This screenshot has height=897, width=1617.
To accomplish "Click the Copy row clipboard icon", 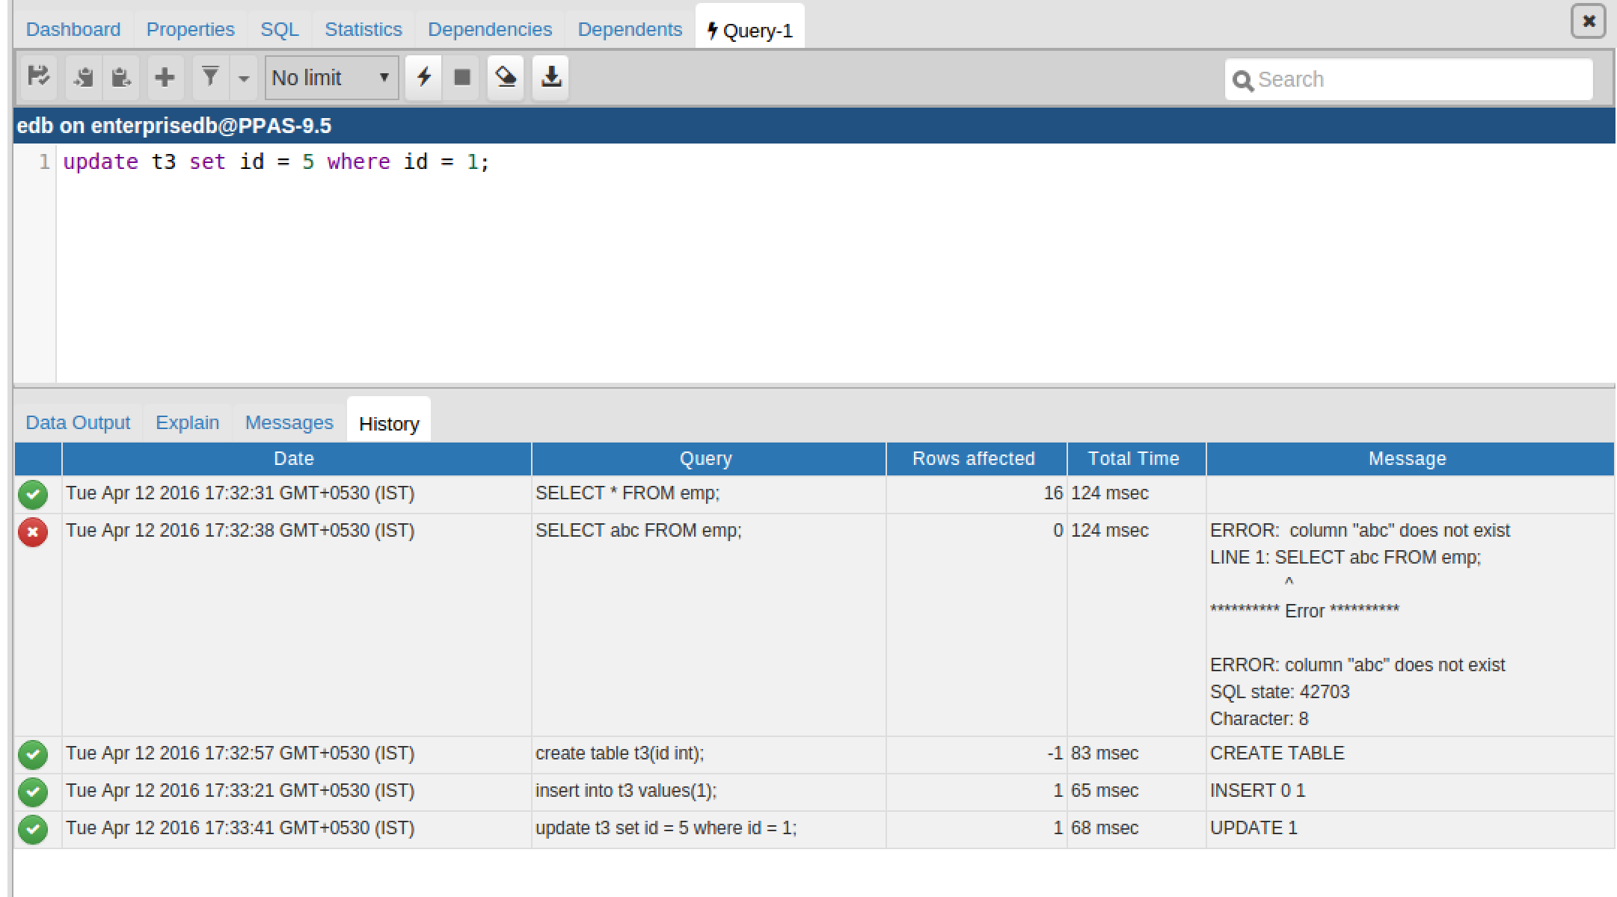I will pos(84,77).
